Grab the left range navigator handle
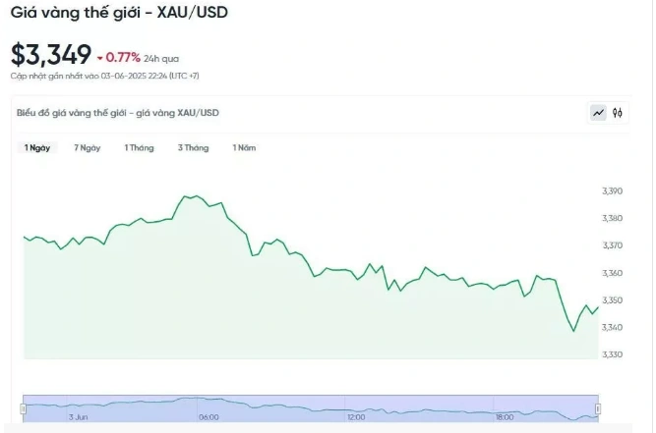 23,408
